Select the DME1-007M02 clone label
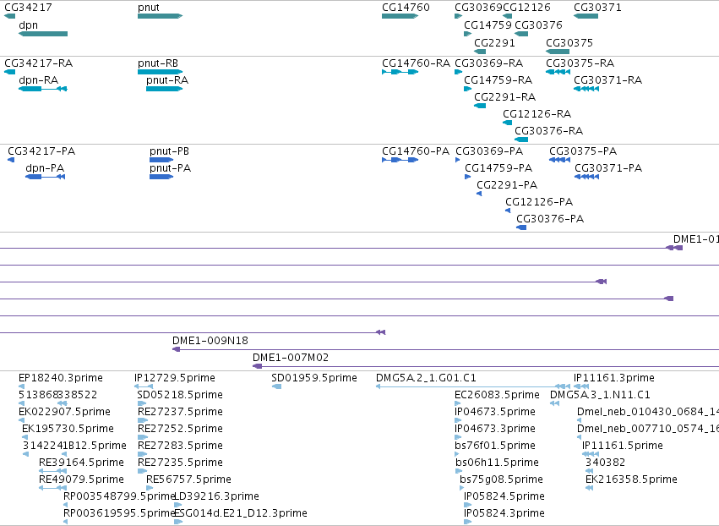Viewport: 719px width, 526px height. pyautogui.click(x=291, y=358)
